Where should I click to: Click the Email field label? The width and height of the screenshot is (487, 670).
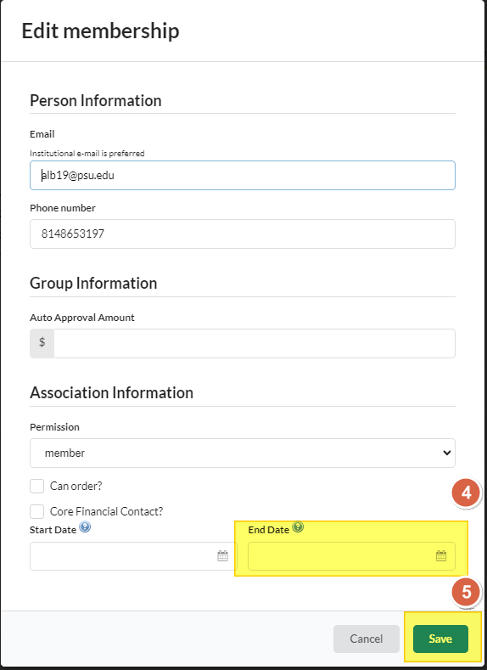(42, 134)
